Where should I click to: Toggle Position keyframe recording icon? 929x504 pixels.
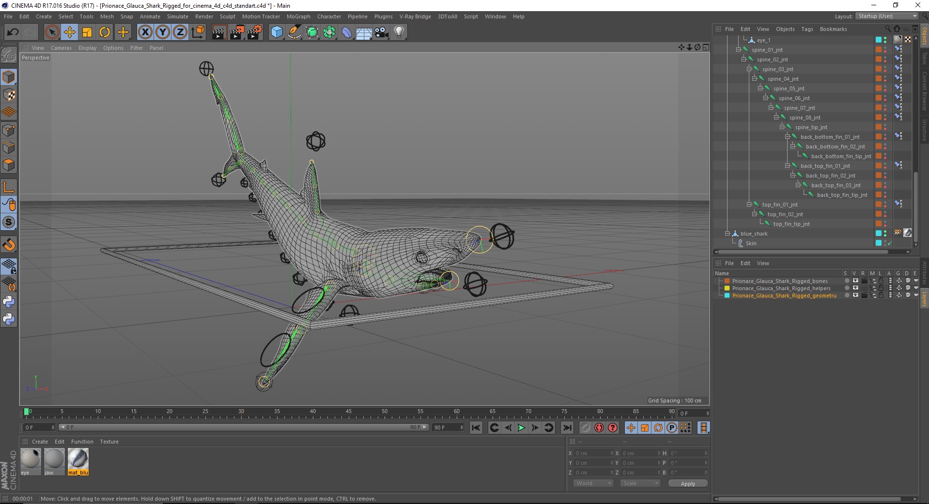click(631, 428)
